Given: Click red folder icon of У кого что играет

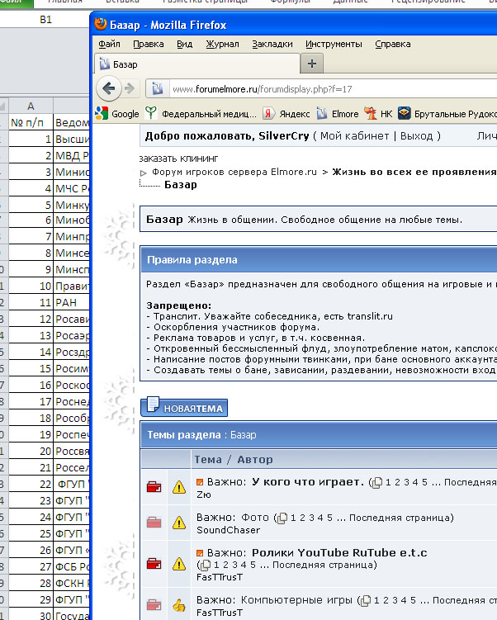Looking at the screenshot, I should point(154,487).
